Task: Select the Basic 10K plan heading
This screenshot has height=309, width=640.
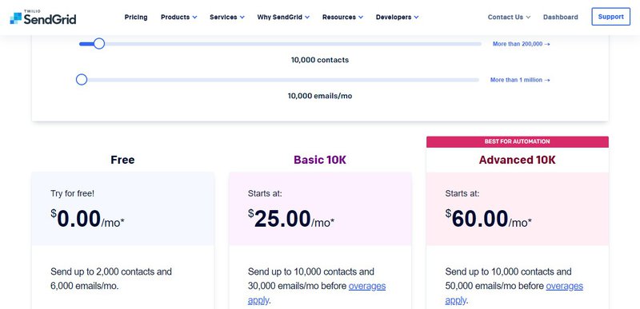Action: (320, 160)
